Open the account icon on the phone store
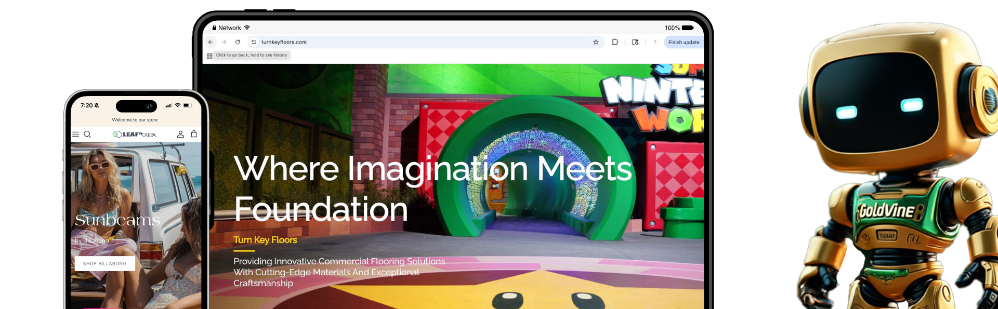The image size is (998, 309). pos(180,134)
